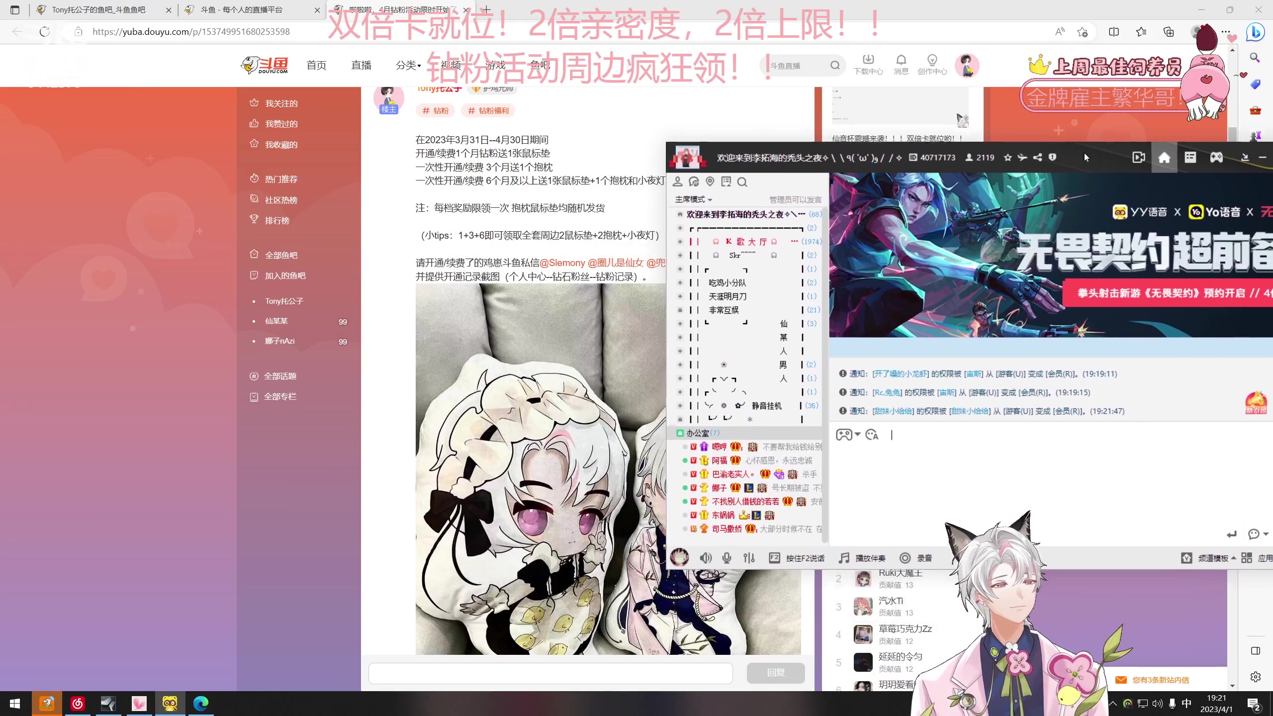Open the text font format icon in chat box
The width and height of the screenshot is (1273, 716).
point(872,435)
